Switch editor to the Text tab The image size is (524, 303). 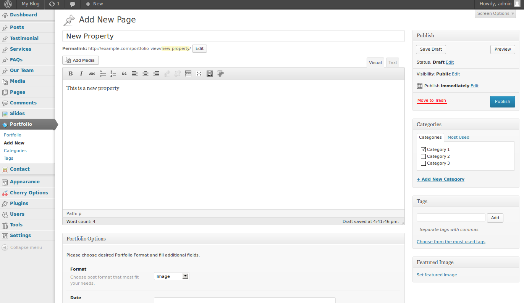393,63
